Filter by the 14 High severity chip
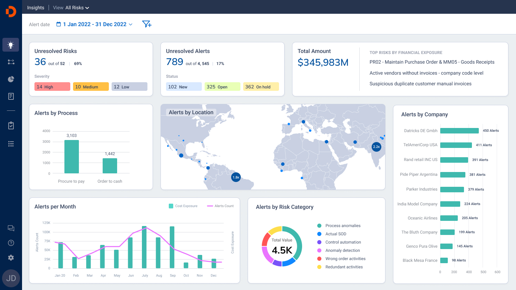The height and width of the screenshot is (290, 516). tap(52, 87)
